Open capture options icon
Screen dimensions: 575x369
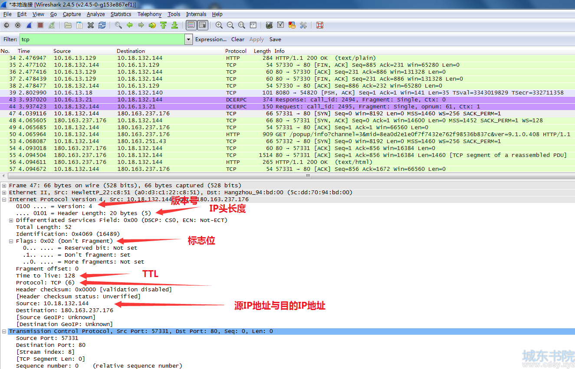point(18,25)
